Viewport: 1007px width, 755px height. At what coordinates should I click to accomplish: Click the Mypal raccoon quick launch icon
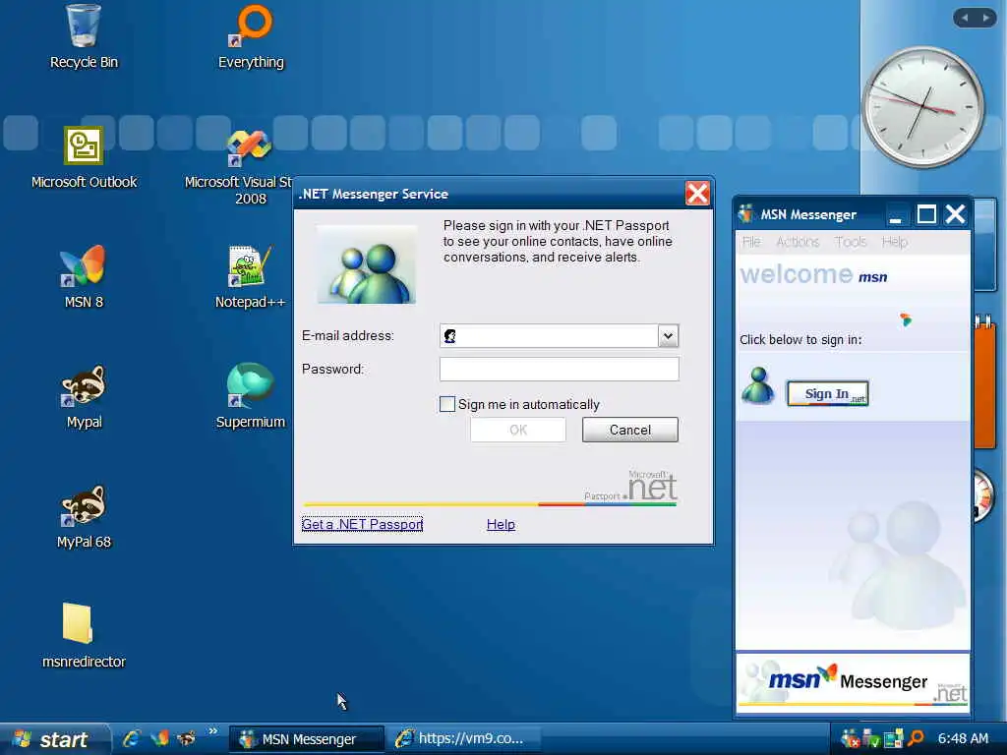pyautogui.click(x=187, y=739)
